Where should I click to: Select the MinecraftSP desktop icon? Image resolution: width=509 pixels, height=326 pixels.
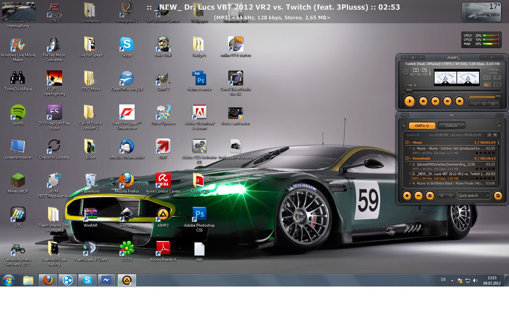[x=18, y=183]
